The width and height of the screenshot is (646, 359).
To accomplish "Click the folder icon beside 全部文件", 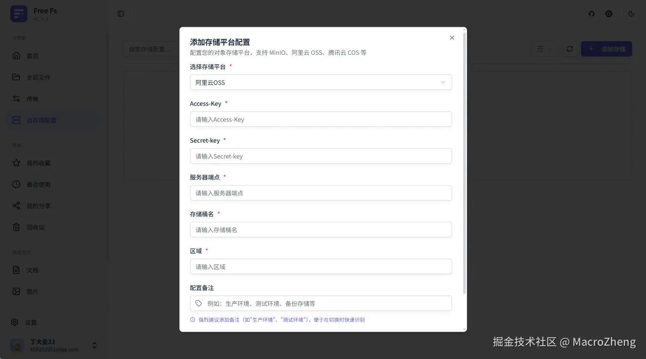I will (x=16, y=77).
